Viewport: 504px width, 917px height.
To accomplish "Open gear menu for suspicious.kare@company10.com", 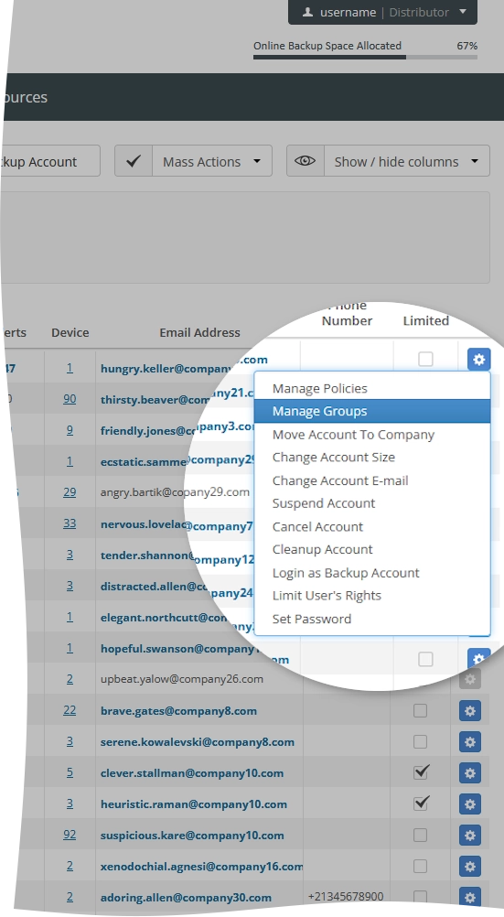I will [x=469, y=836].
